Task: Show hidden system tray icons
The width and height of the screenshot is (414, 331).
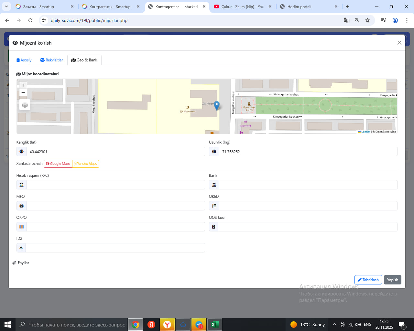Action: coord(334,325)
